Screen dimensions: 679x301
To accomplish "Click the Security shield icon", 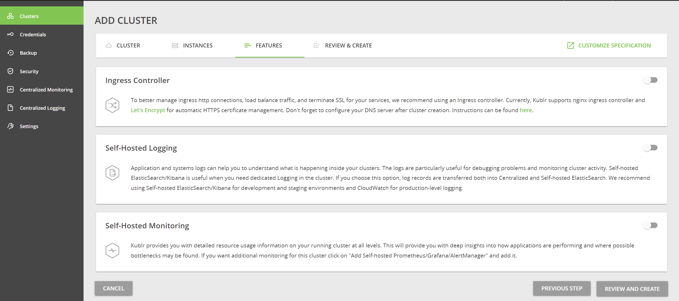I will [10, 71].
